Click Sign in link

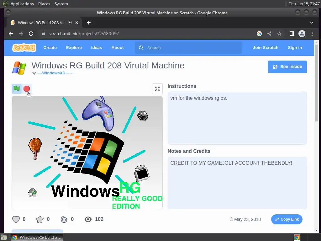(295, 48)
